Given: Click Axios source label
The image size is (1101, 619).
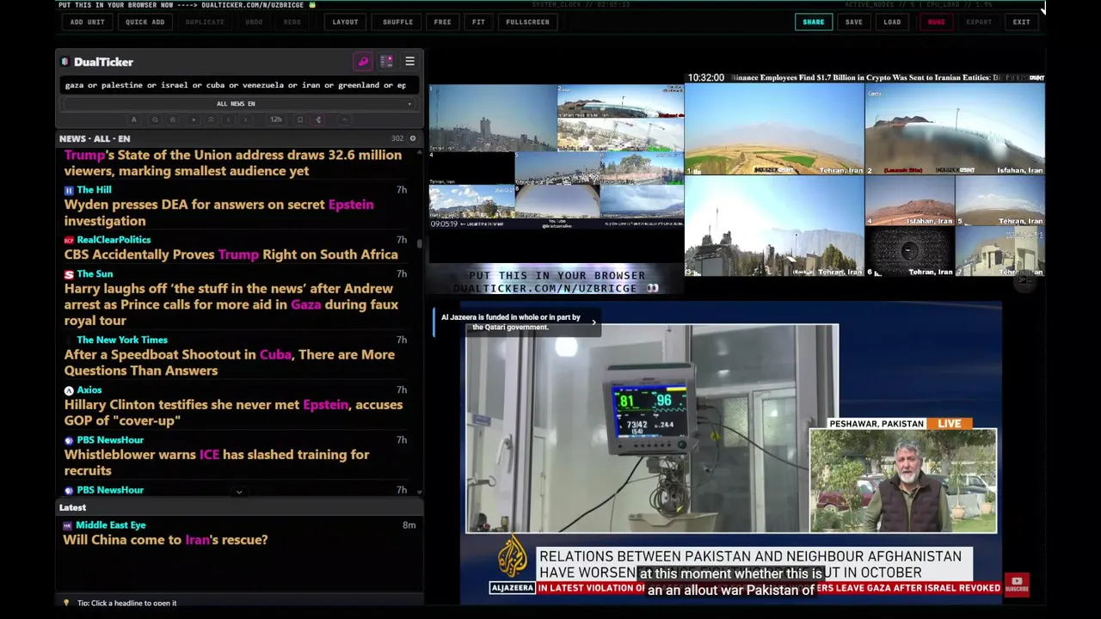Looking at the screenshot, I should (89, 390).
